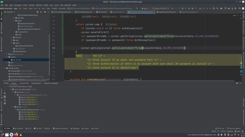Select SplashActivity in the project tree
The height and width of the screenshot is (137, 245).
coord(20,51)
